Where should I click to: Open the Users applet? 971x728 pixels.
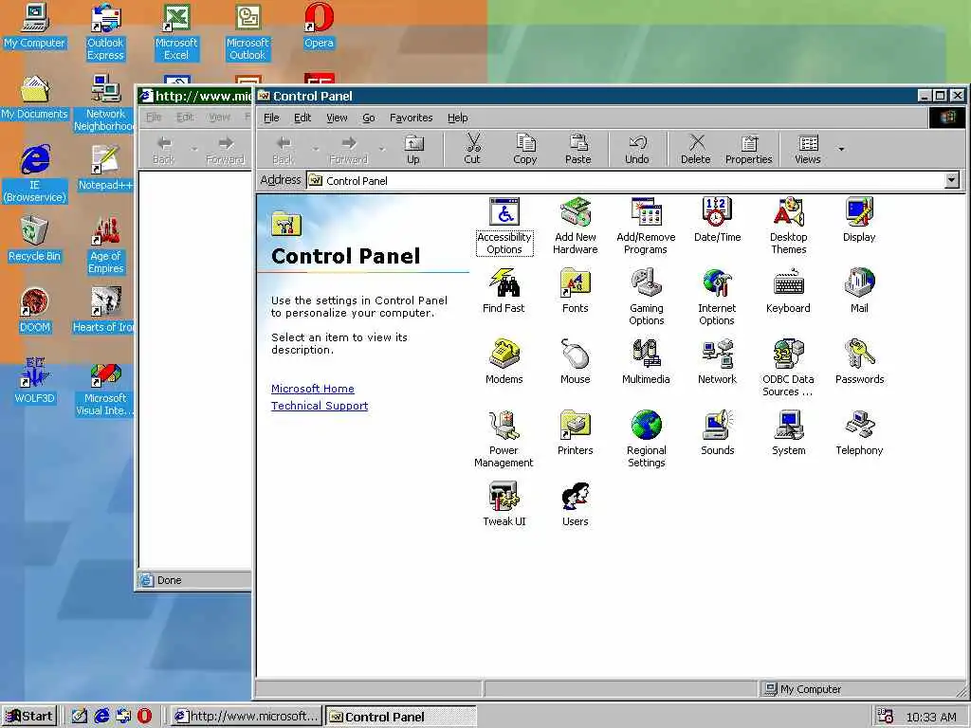576,505
